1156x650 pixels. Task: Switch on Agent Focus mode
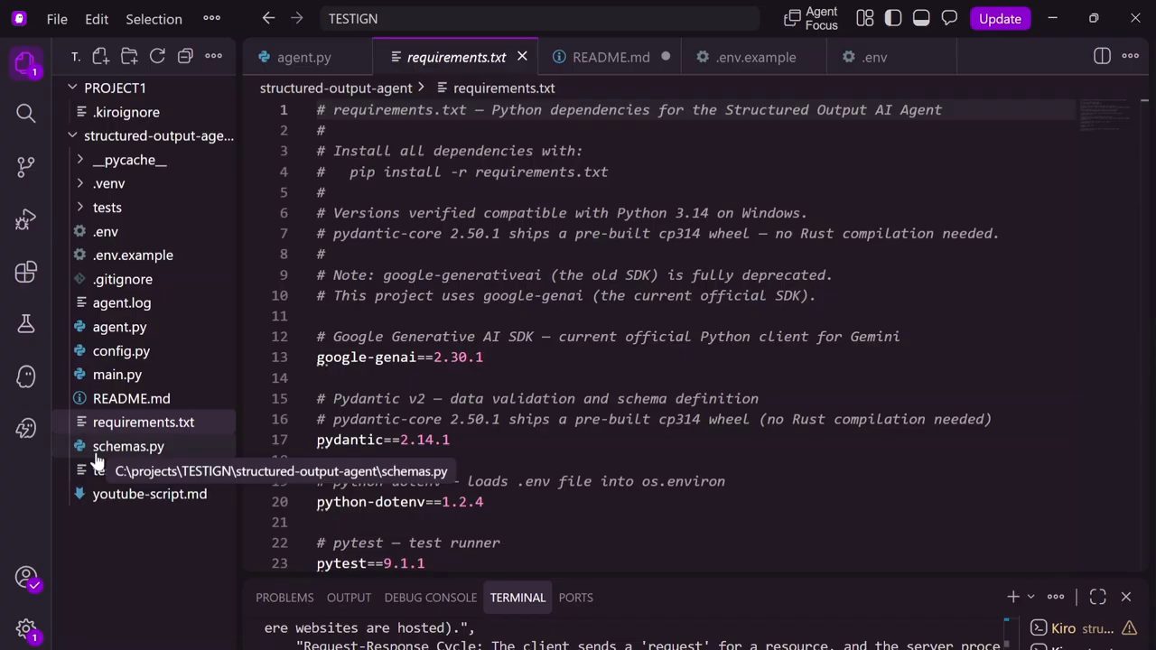(x=811, y=18)
